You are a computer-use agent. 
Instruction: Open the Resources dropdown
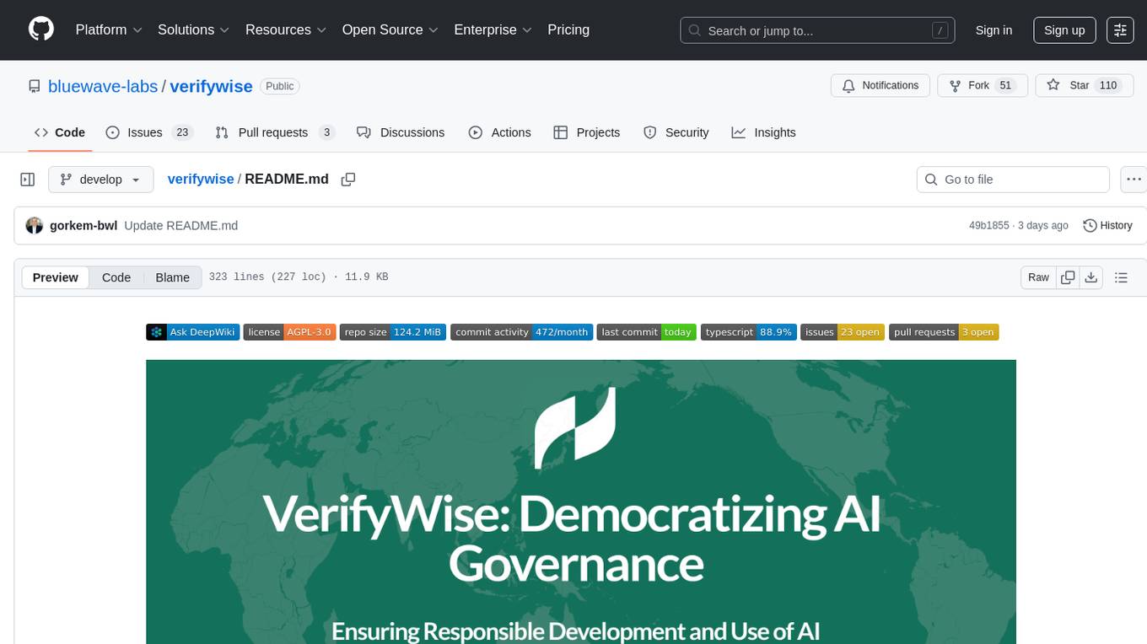coord(287,30)
